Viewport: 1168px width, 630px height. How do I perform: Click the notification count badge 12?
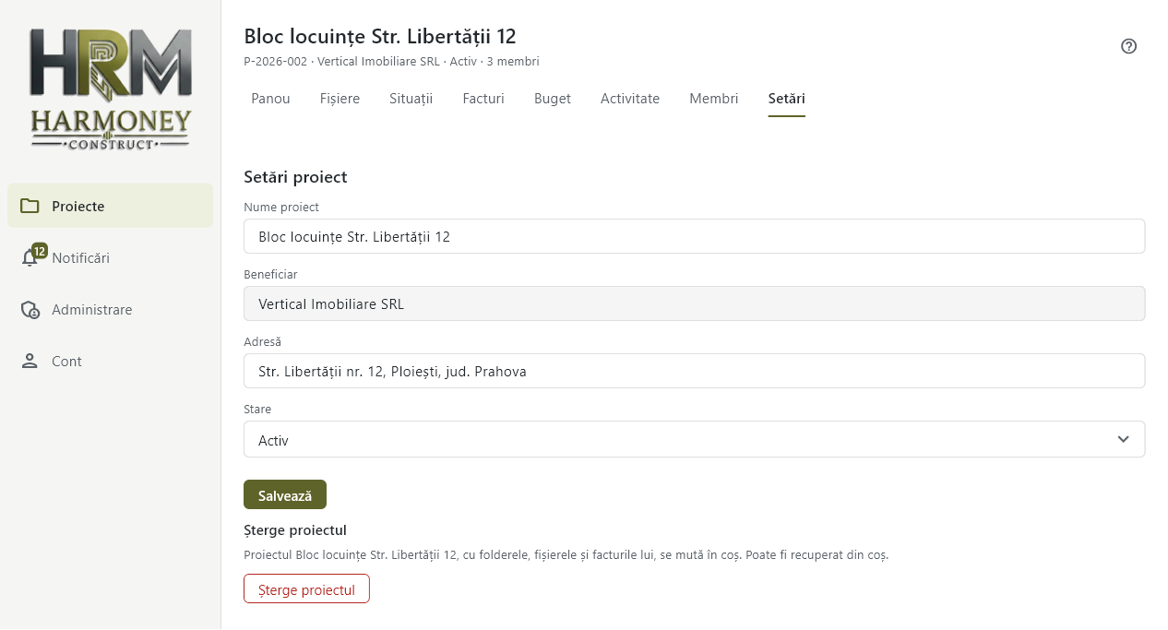(39, 251)
